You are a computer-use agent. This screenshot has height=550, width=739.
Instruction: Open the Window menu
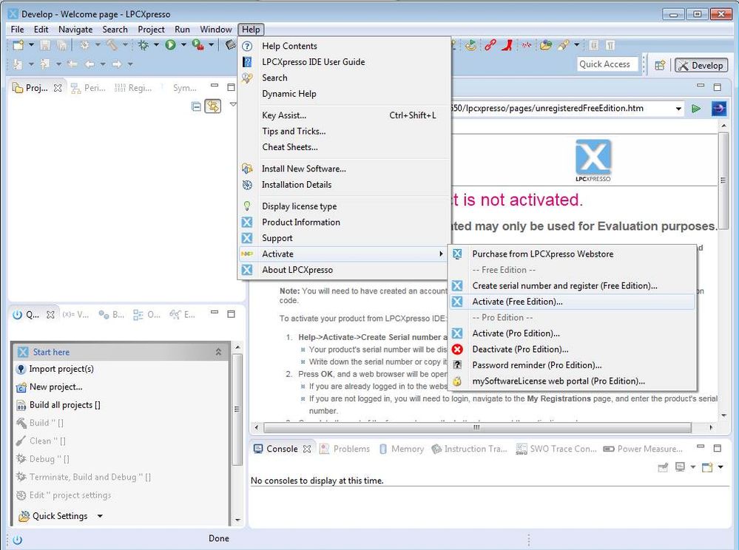(x=216, y=29)
